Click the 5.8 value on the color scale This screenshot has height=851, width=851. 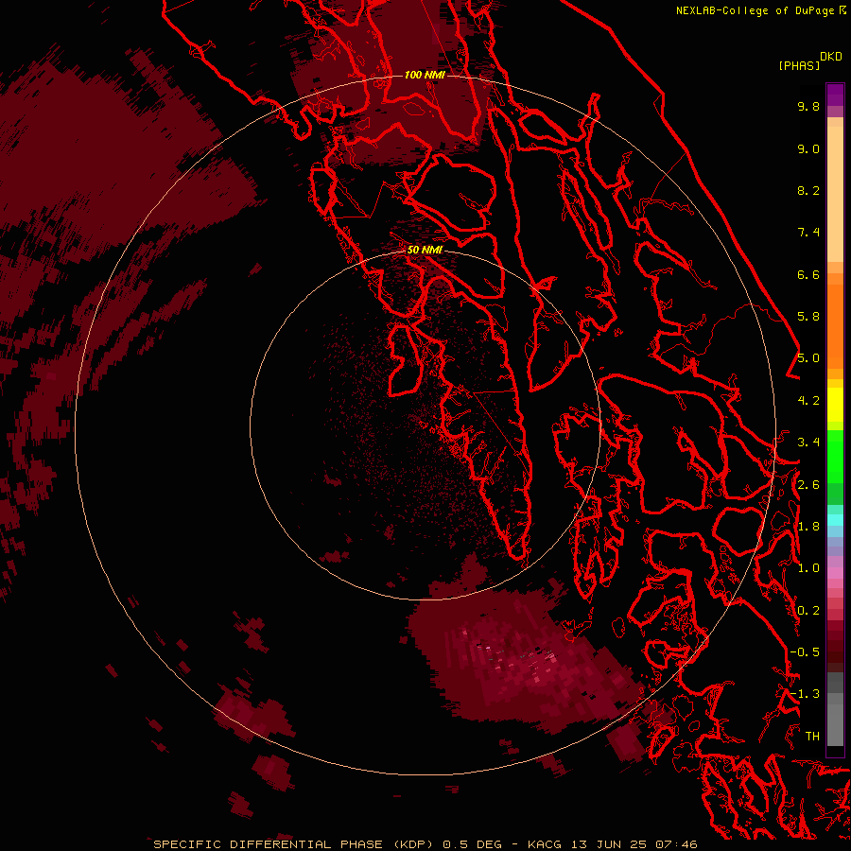808,317
